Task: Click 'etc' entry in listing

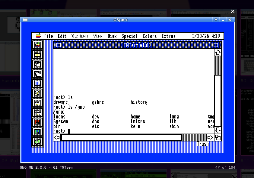Action: pos(96,126)
